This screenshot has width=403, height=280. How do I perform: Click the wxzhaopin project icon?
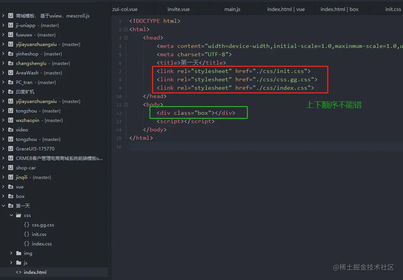[11, 120]
